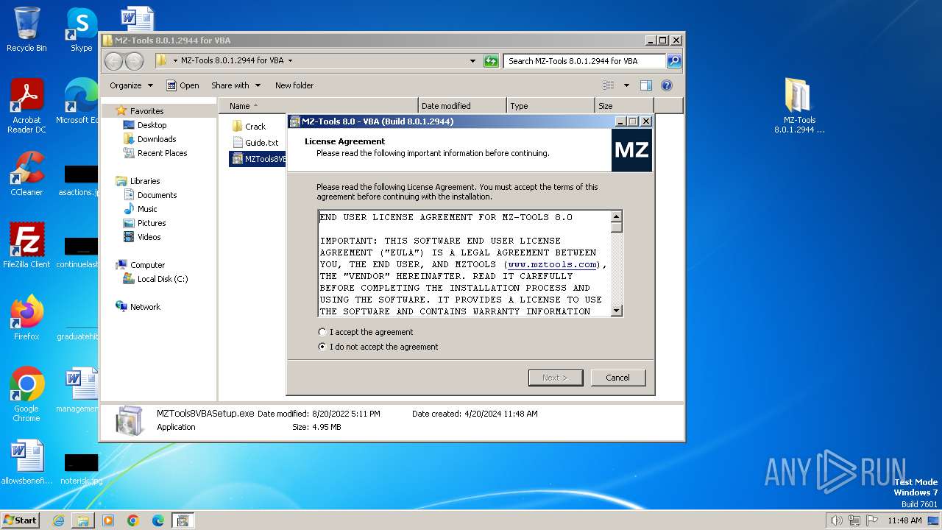Toggle the preview pane icon
942x530 pixels.
tap(645, 85)
